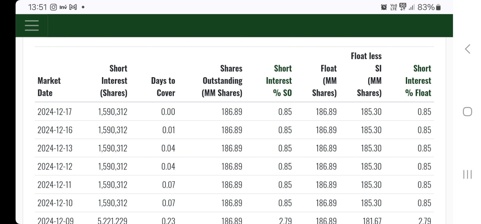This screenshot has height=224, width=481.
Task: Tap the 5G network indicator
Action: pyautogui.click(x=403, y=7)
